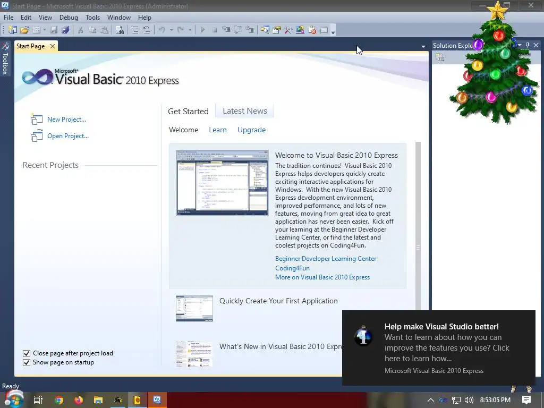
Task: Open Google Chrome from the taskbar
Action: (x=58, y=400)
